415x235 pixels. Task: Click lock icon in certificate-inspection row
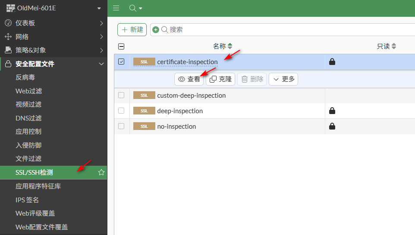pyautogui.click(x=332, y=62)
